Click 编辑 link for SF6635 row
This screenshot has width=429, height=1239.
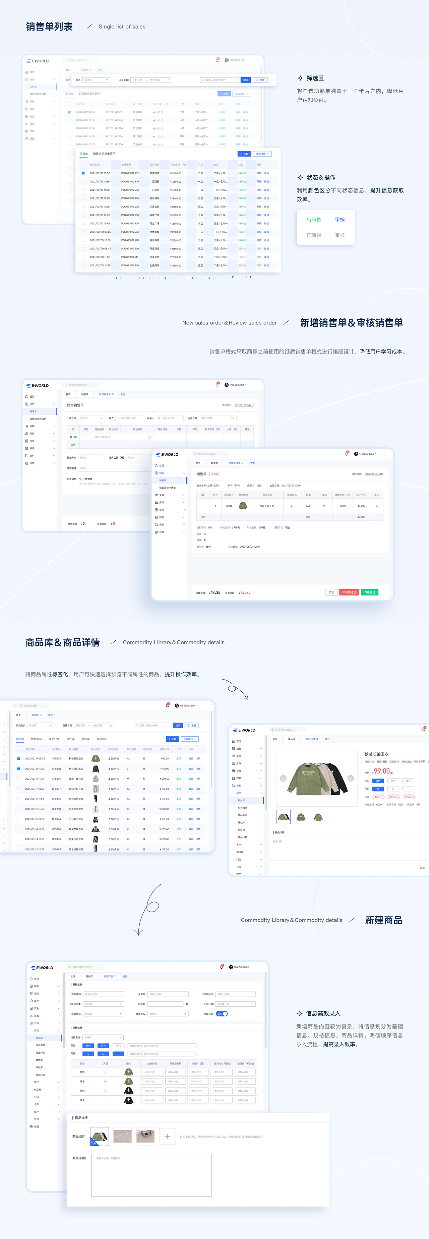[x=190, y=759]
